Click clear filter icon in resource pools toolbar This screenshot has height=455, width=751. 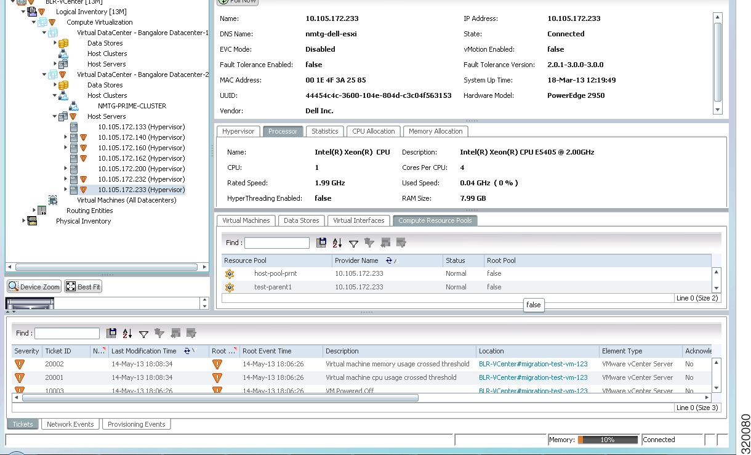pos(369,243)
